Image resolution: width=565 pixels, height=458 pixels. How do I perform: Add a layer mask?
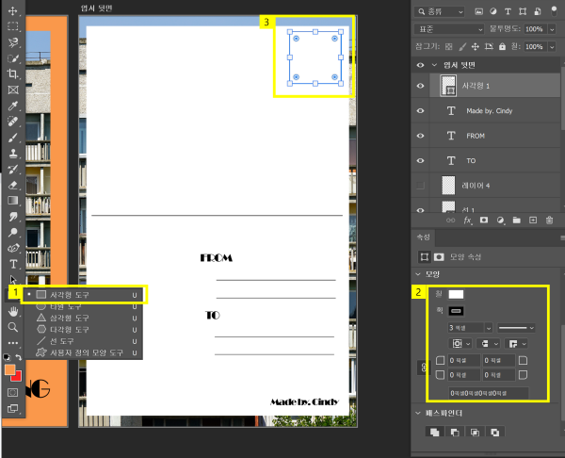tap(484, 220)
